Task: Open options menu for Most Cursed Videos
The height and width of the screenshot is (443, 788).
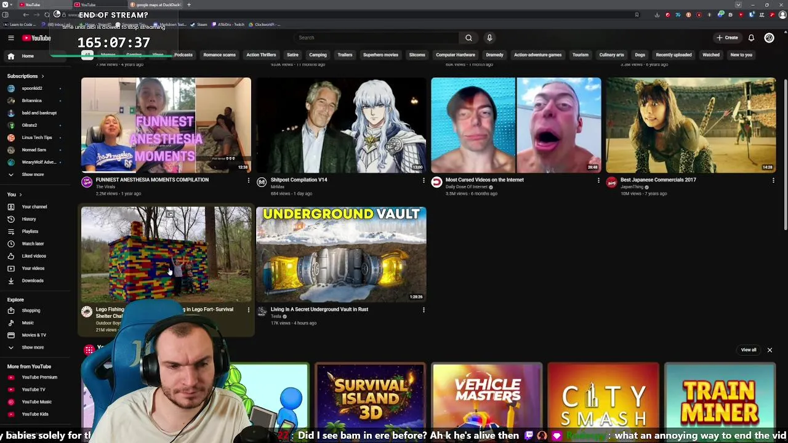Action: pyautogui.click(x=598, y=180)
